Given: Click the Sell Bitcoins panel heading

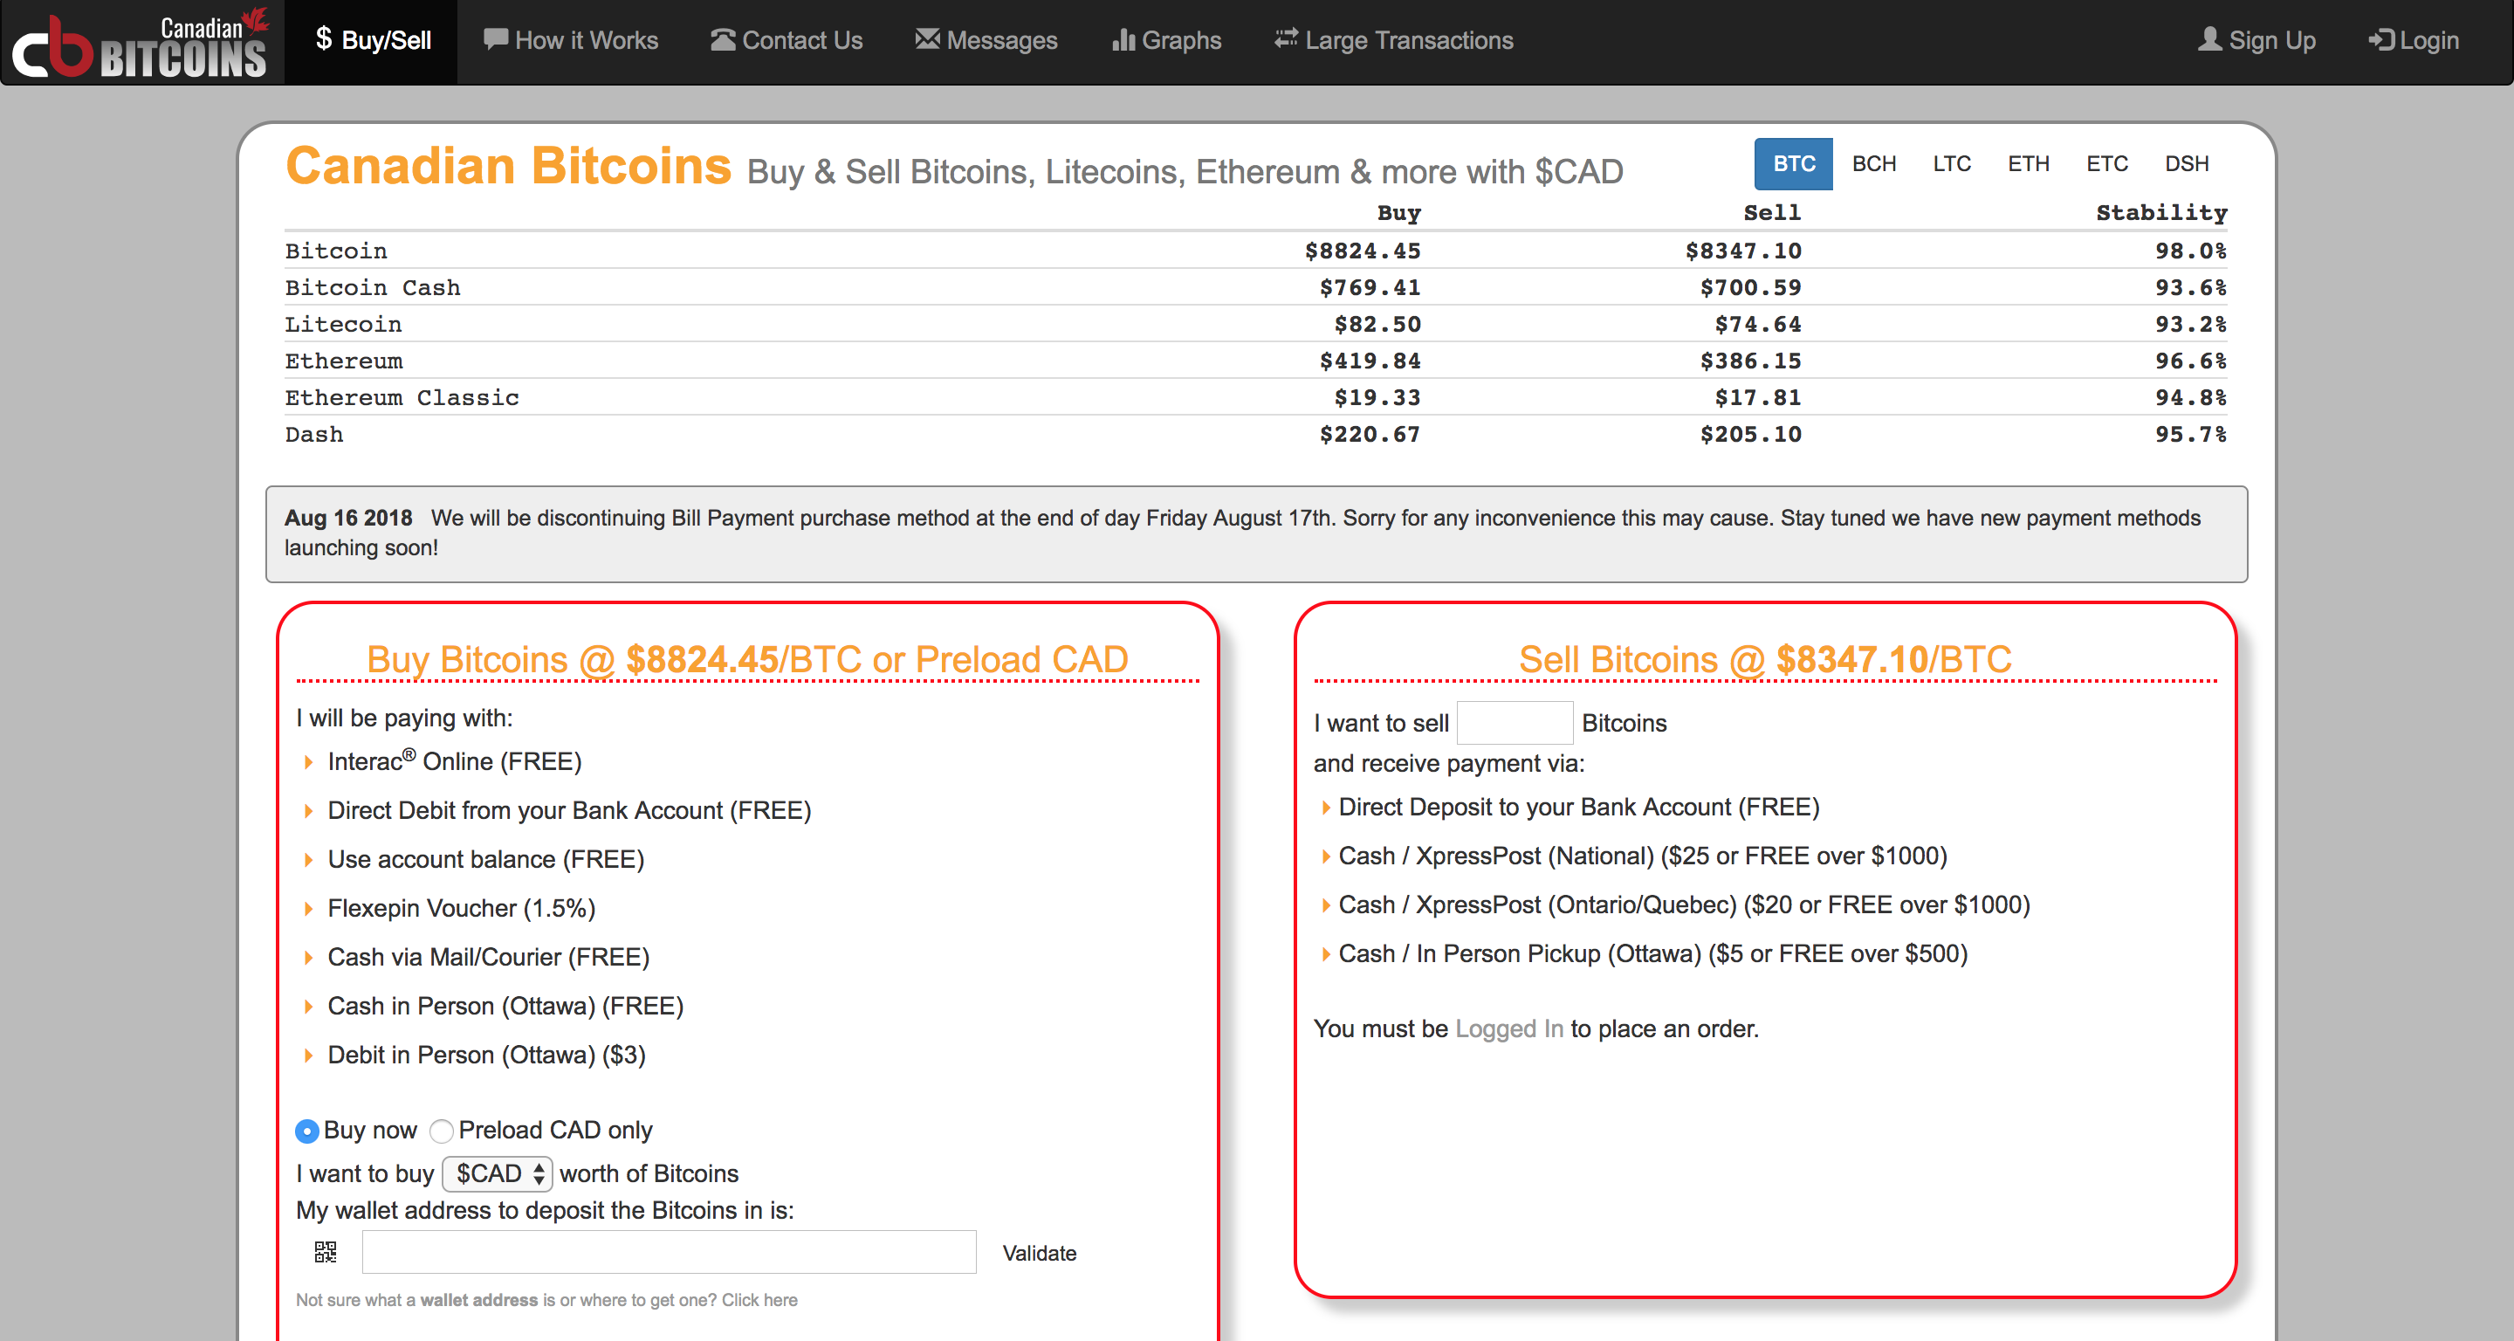Looking at the screenshot, I should pos(1765,660).
